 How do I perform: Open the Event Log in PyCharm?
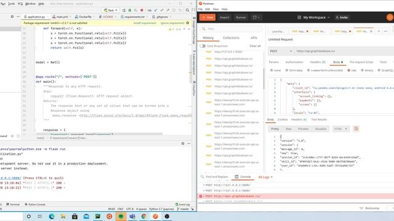[182, 204]
